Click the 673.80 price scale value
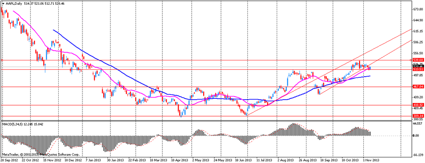425x163 pixels. (417, 9)
